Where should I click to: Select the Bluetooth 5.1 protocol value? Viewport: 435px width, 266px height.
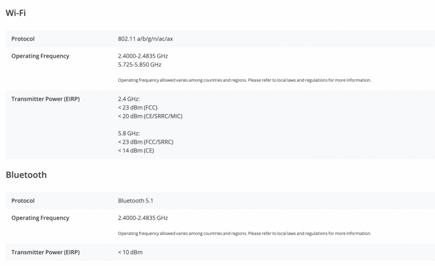[136, 201]
